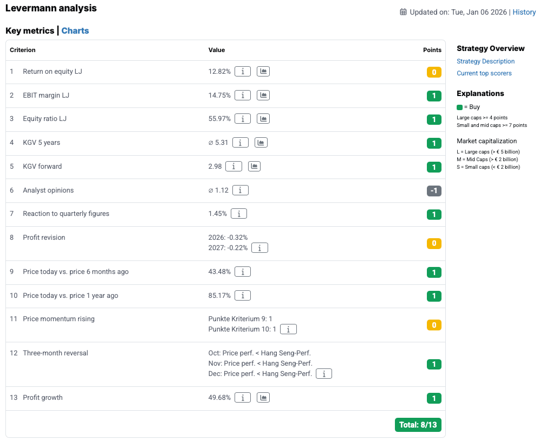This screenshot has height=446, width=539.
Task: Click info icon for 6 months price
Action: [242, 272]
